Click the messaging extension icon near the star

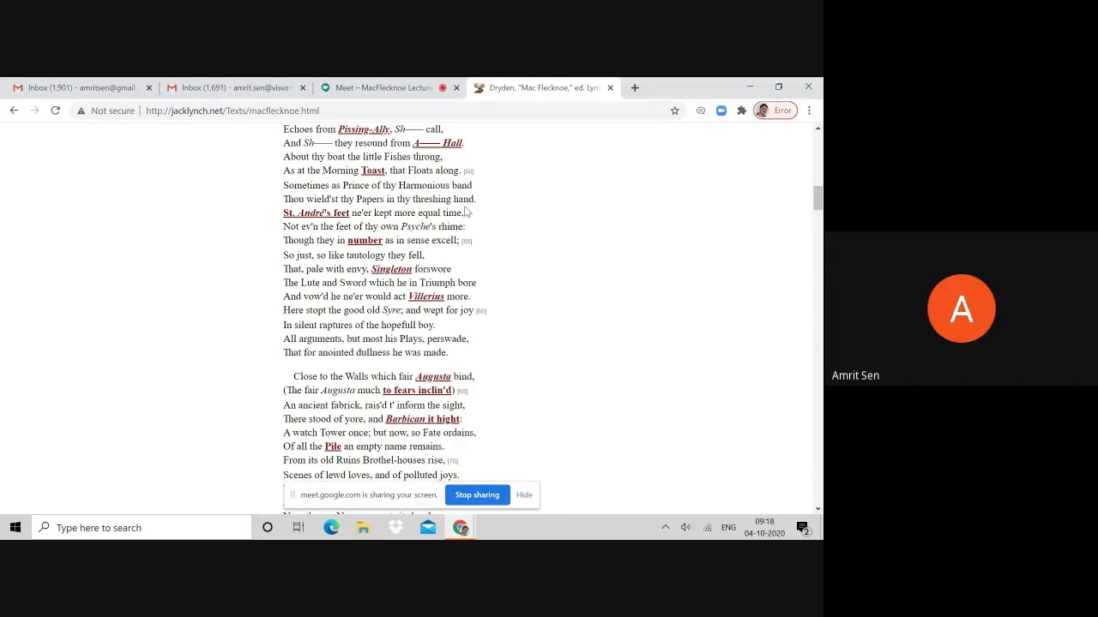coord(701,111)
